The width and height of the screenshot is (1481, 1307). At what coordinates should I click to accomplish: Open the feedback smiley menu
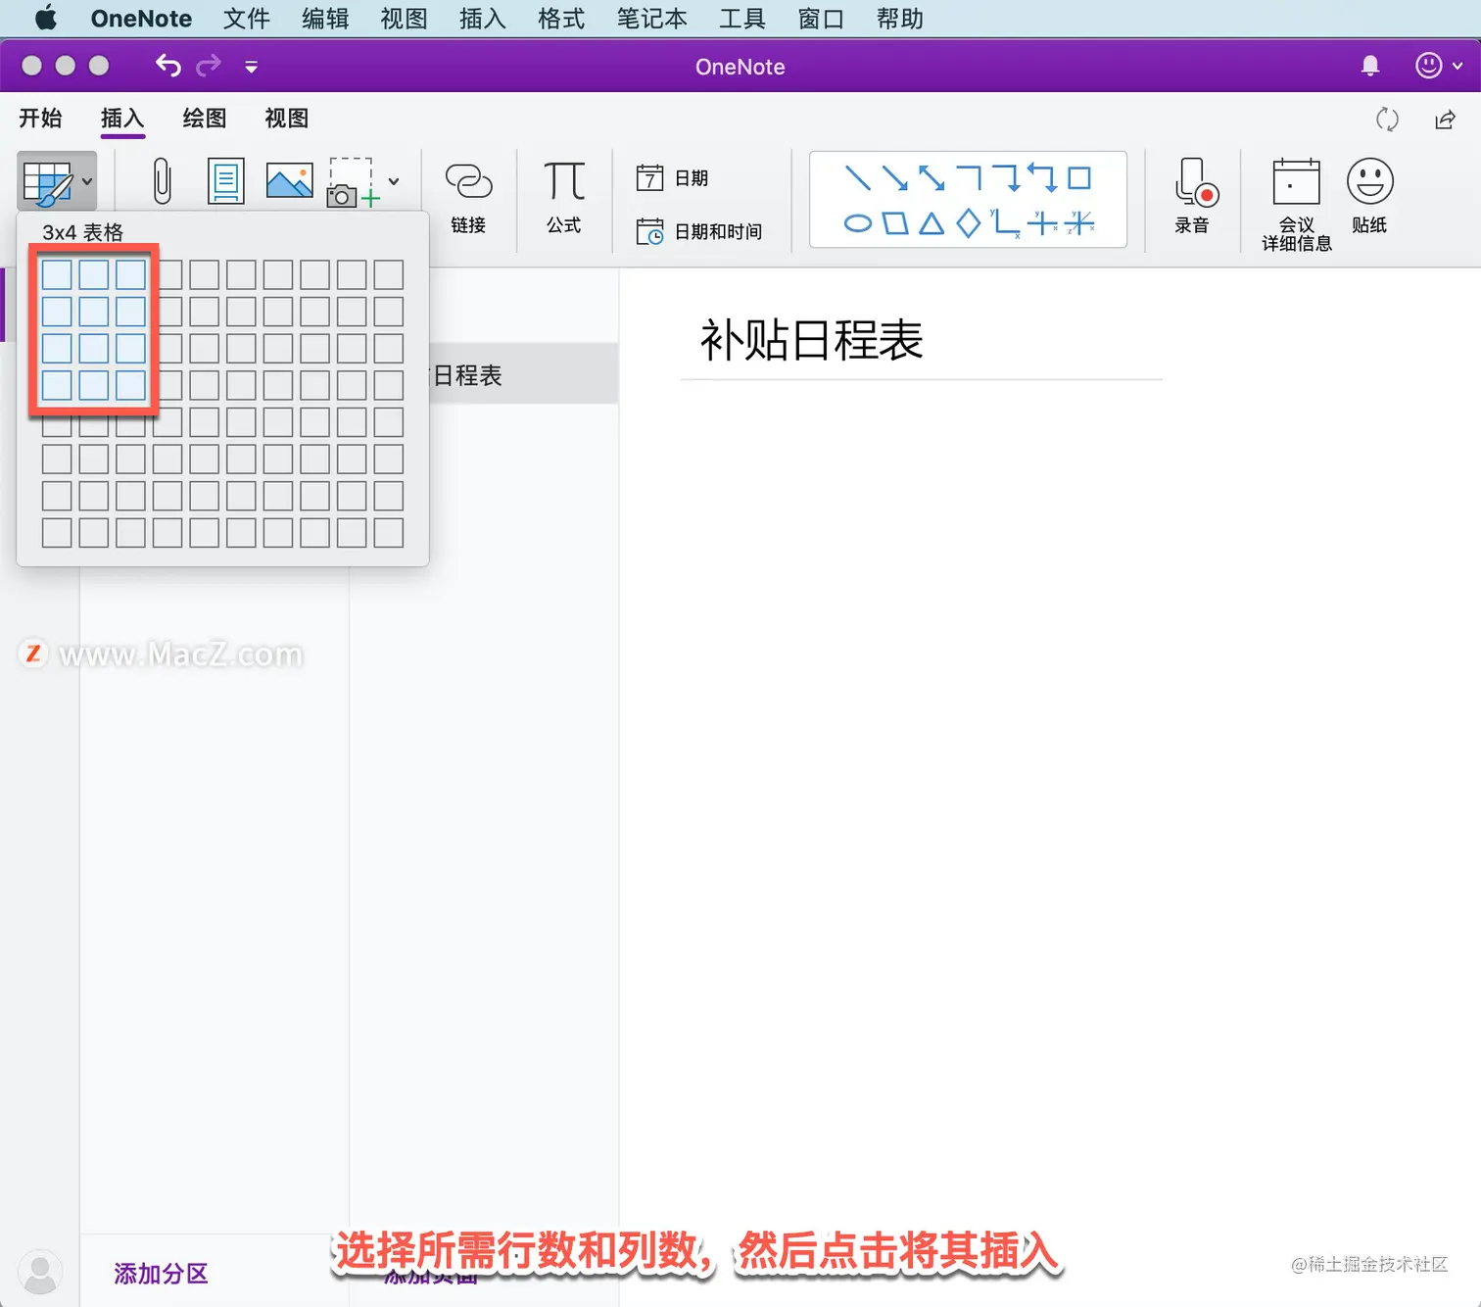pyautogui.click(x=1438, y=66)
